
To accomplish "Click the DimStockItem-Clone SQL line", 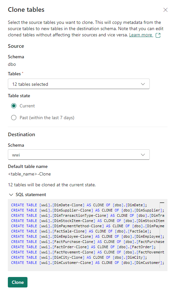I will coord(88,221).
